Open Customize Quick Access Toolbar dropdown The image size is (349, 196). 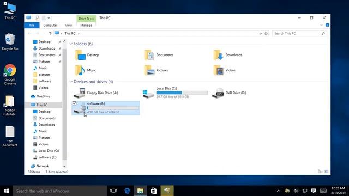point(49,18)
